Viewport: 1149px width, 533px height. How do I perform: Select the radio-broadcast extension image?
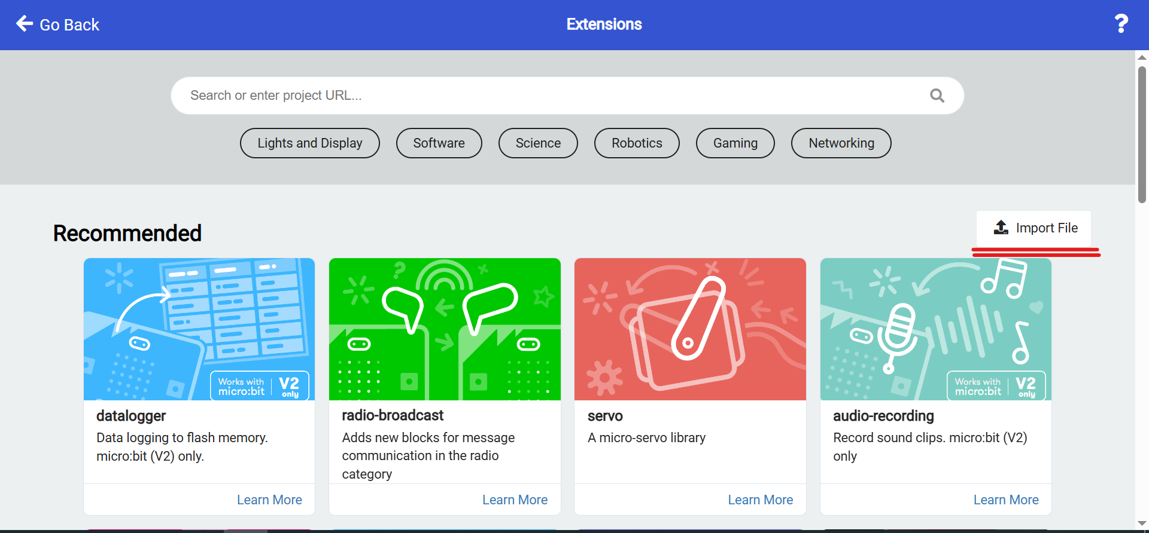(445, 329)
